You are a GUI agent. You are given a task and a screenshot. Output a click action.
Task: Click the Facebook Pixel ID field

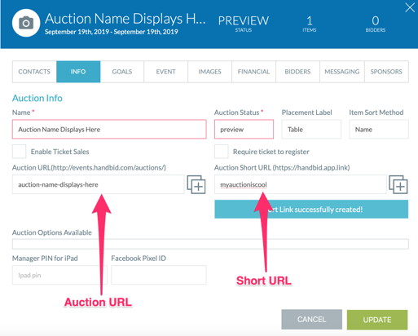coord(159,275)
